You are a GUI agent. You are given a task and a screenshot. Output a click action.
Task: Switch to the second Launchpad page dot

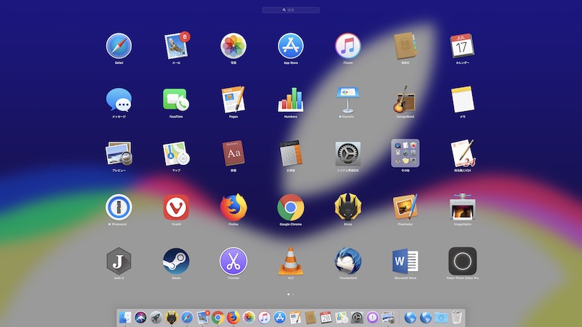tap(293, 294)
